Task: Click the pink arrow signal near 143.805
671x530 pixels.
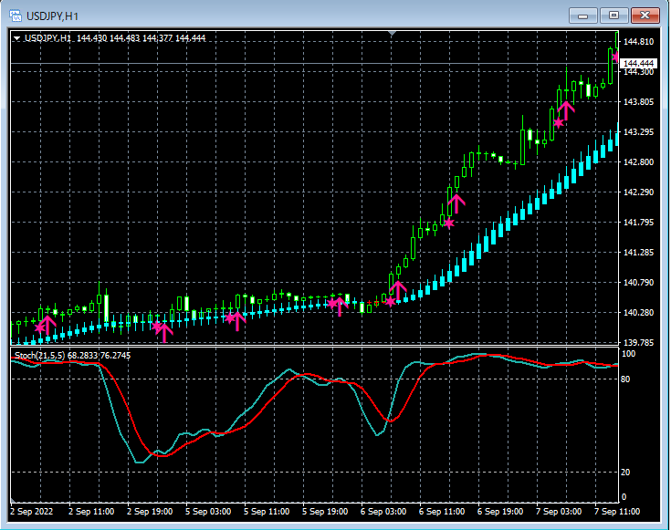Action: 566,110
